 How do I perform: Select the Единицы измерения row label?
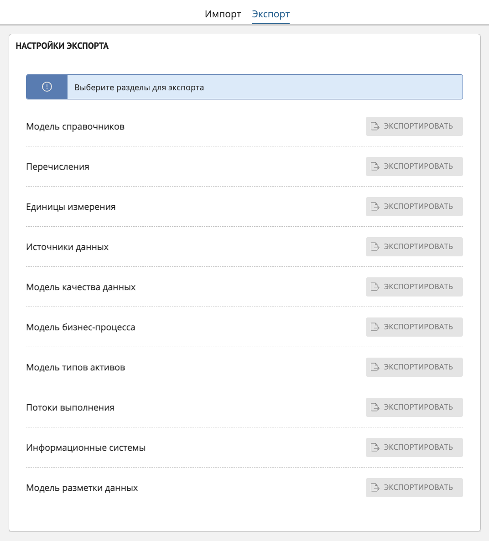click(71, 207)
